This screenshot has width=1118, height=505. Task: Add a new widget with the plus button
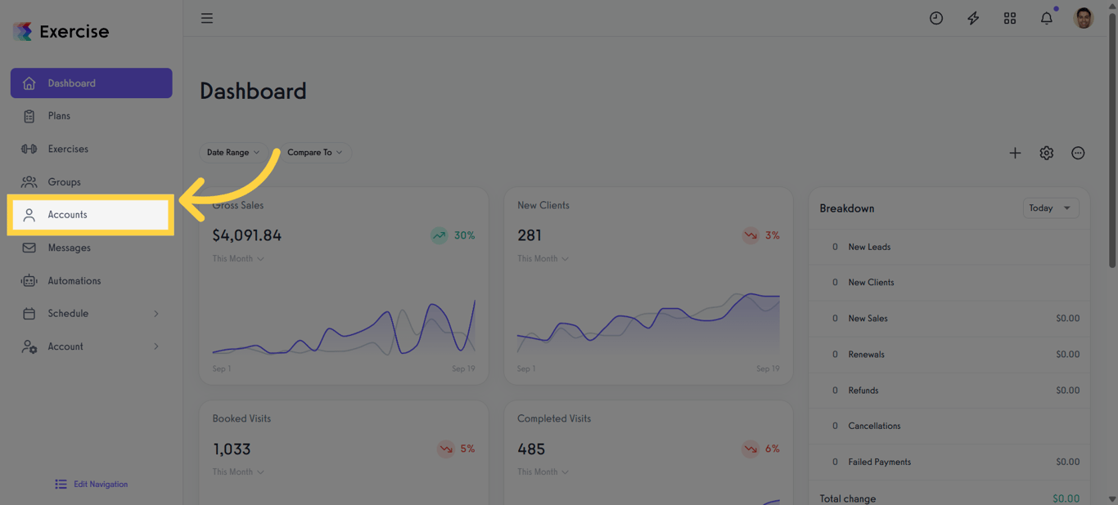[x=1015, y=153]
